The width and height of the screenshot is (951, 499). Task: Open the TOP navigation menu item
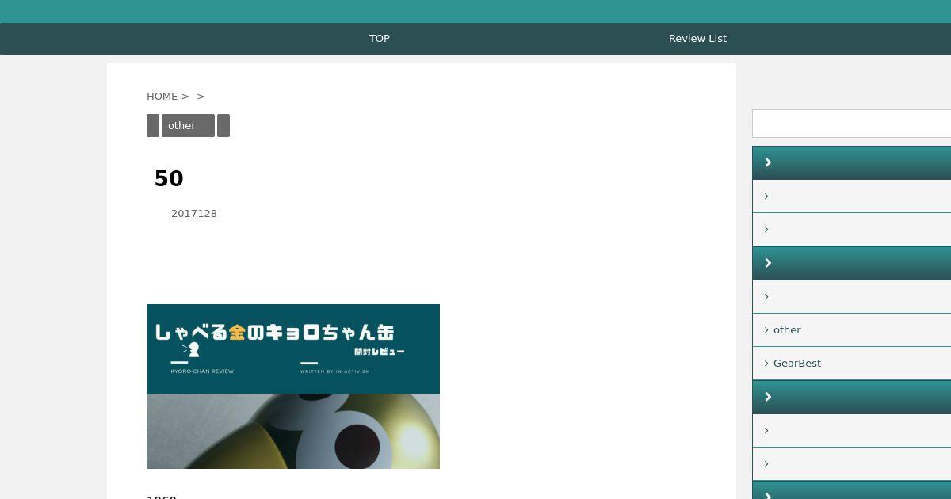[x=380, y=38]
